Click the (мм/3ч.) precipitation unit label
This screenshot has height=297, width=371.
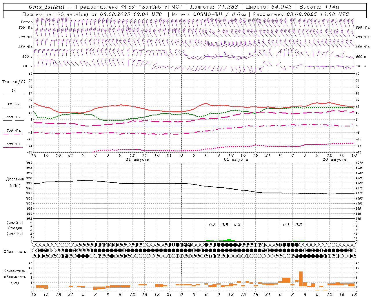pyautogui.click(x=15, y=222)
